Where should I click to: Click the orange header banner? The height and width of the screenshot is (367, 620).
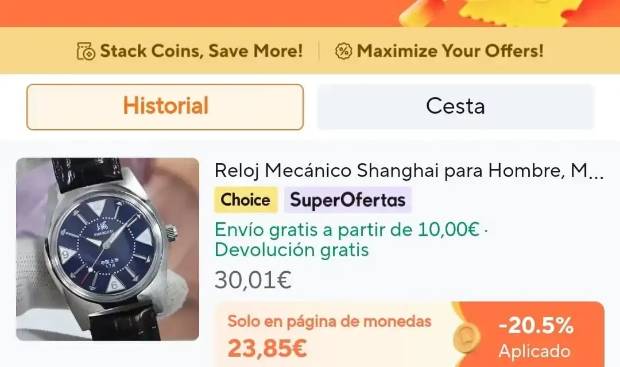[310, 13]
